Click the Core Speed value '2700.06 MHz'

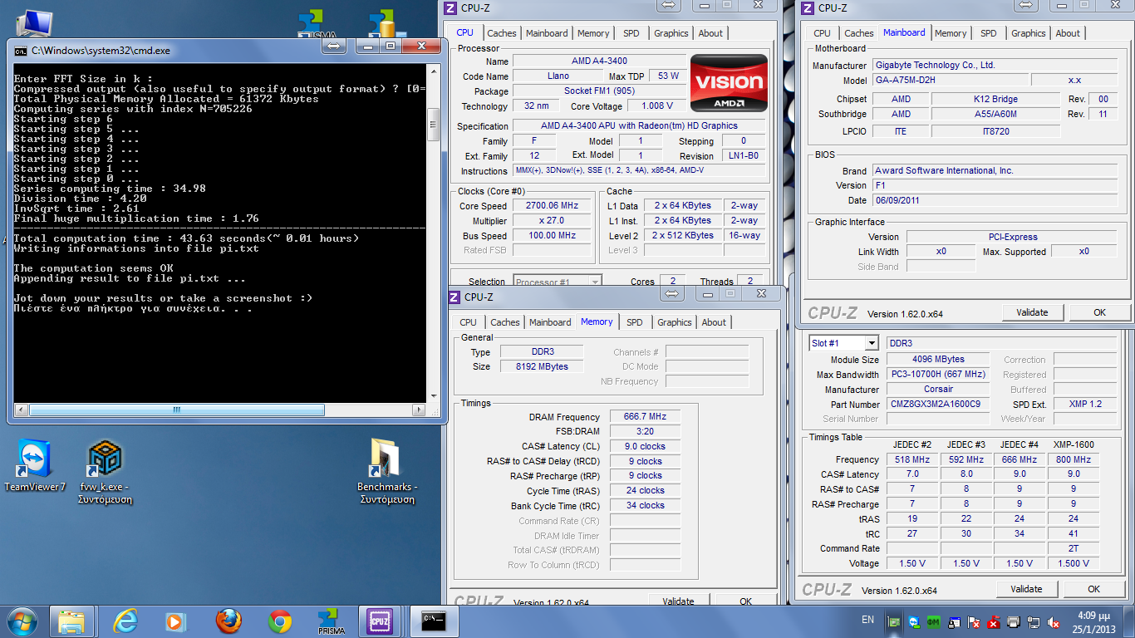pyautogui.click(x=552, y=206)
